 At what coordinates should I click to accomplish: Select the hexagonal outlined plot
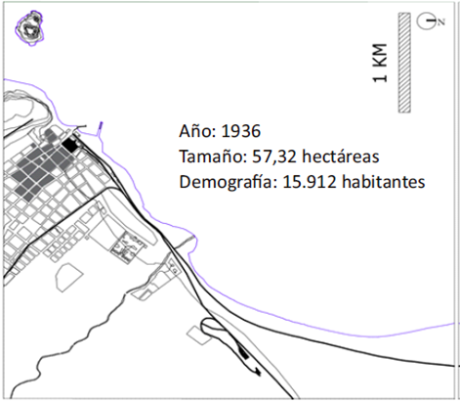click(x=69, y=277)
